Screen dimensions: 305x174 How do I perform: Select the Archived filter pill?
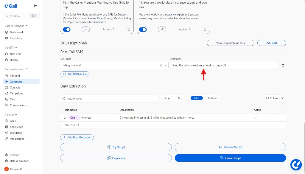click(212, 98)
